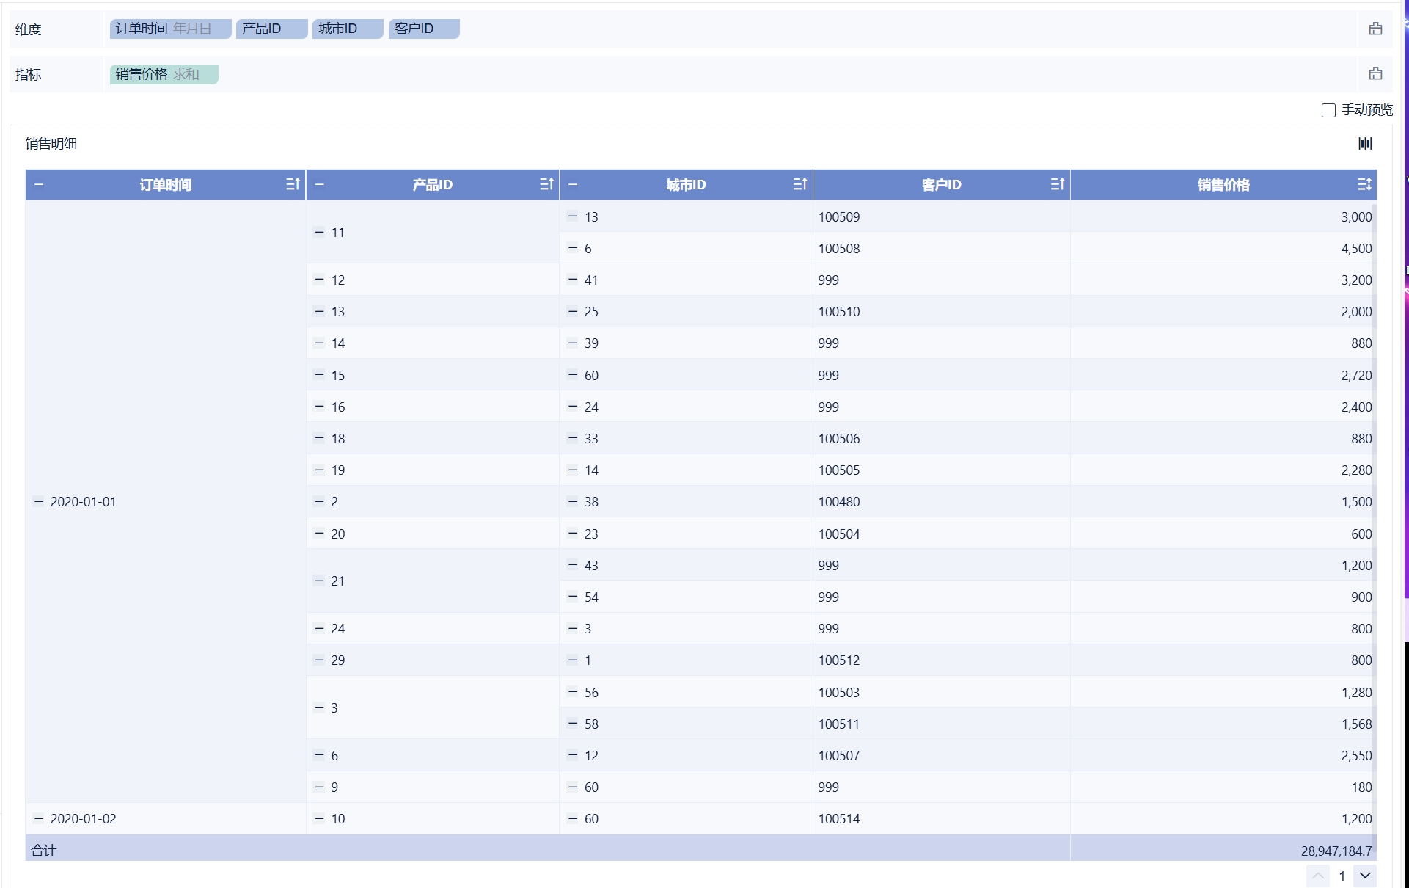Screen dimensions: 1409x888
Task: Collapse the 2020-01-02 date group
Action: pos(39,818)
